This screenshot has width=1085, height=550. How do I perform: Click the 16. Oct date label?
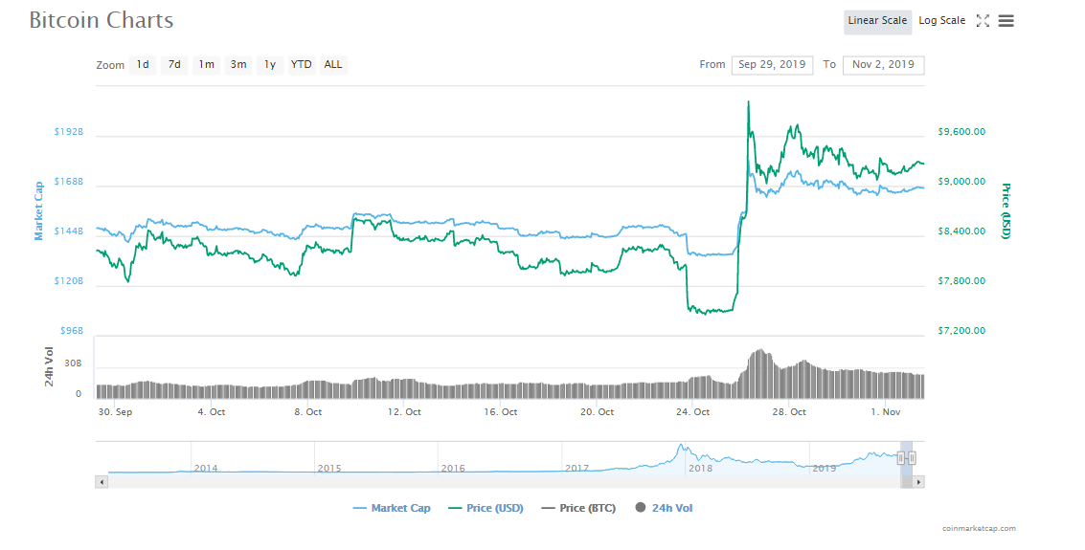[501, 412]
